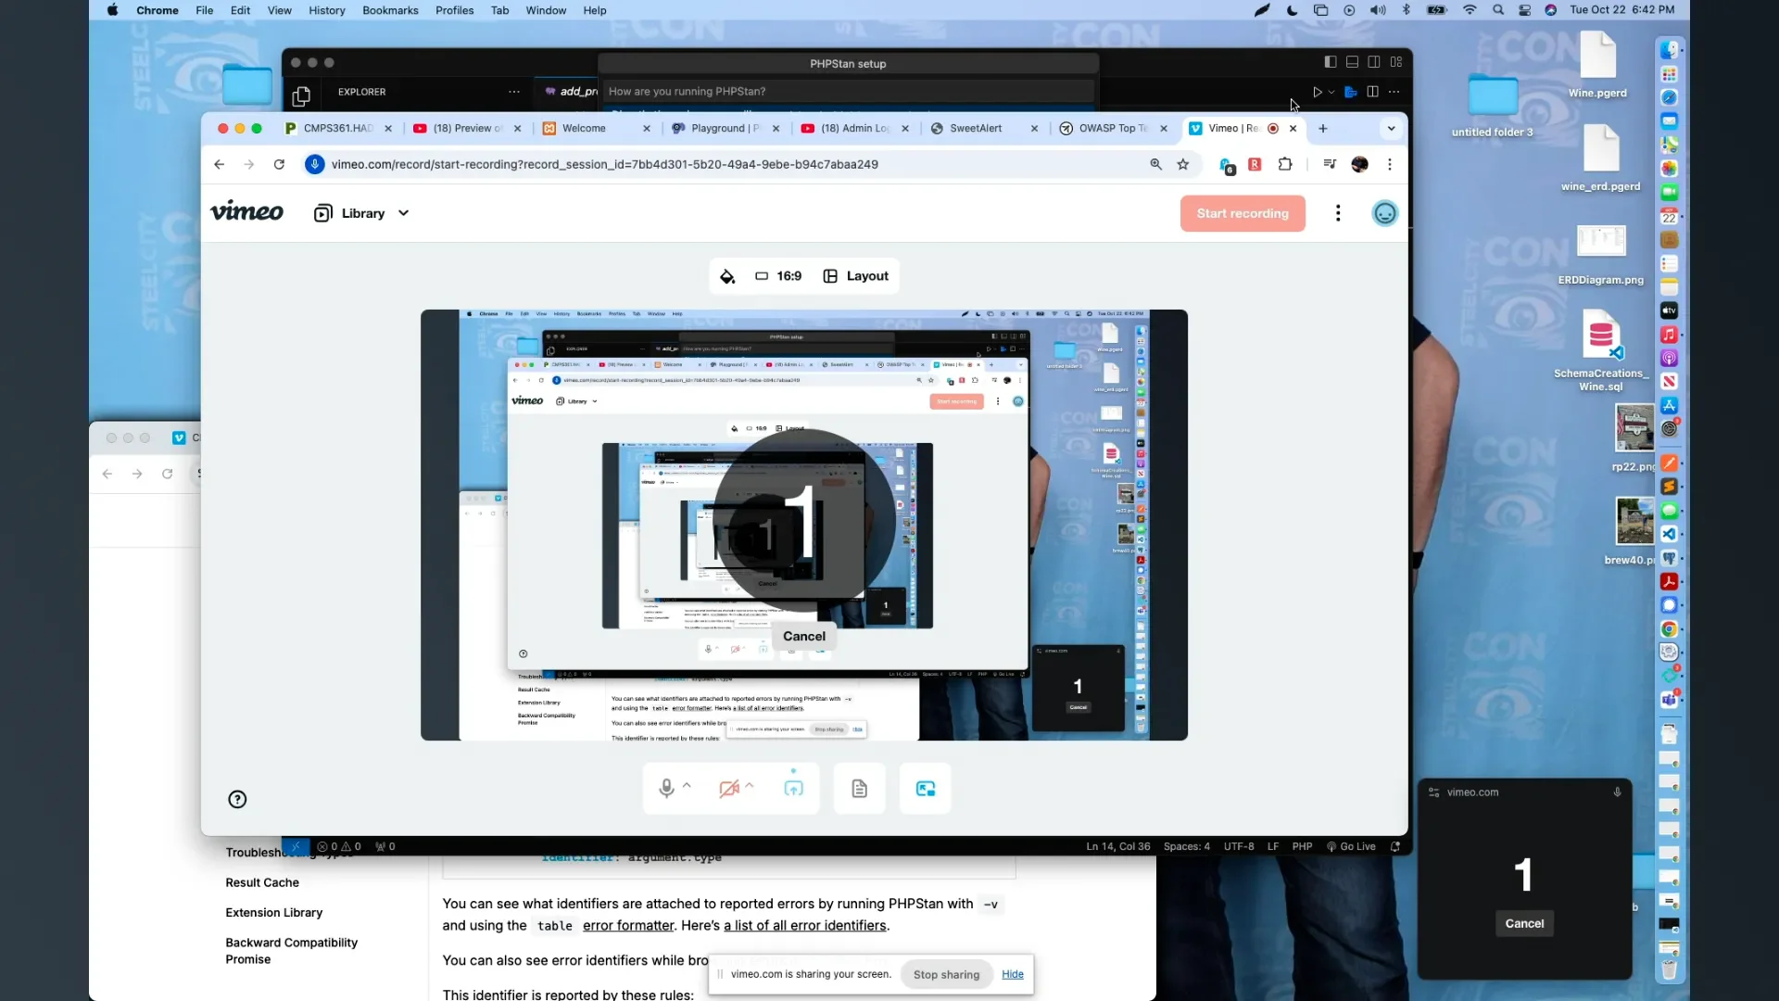Choose the 16:9 aspect ratio option

778,276
